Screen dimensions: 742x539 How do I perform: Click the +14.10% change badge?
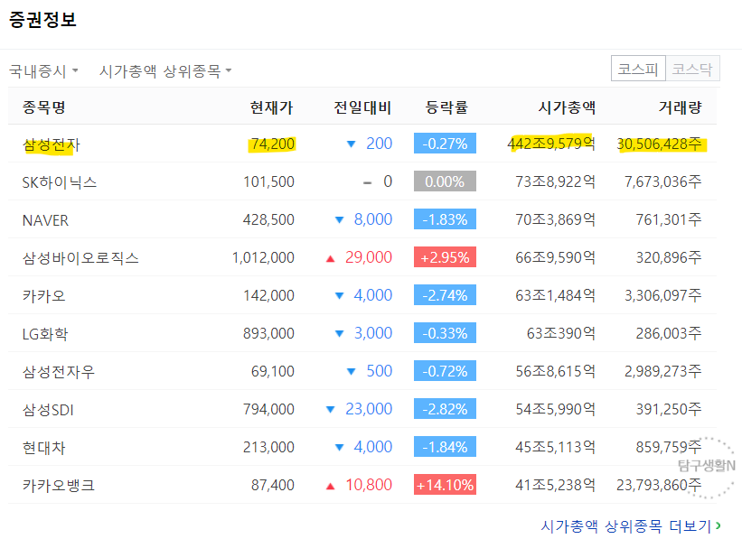pos(445,485)
